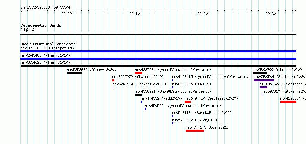Open nsv4338991 gnomAD variant label

tap(173, 91)
